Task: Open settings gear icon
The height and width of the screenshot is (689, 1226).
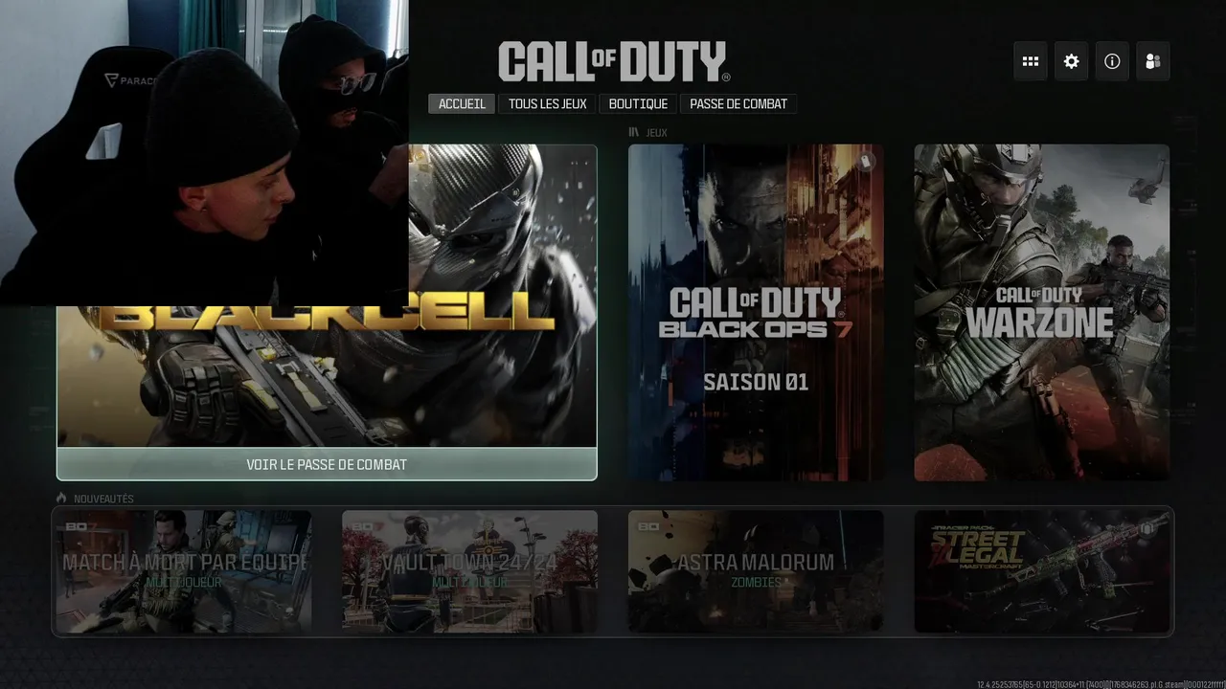Action: [1071, 61]
